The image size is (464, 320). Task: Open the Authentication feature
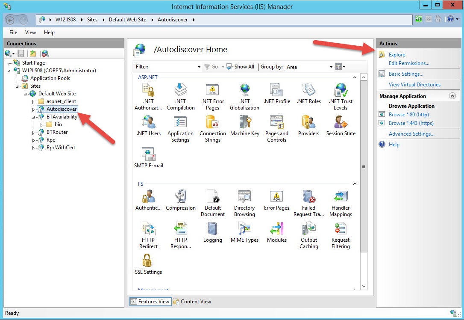click(x=148, y=200)
